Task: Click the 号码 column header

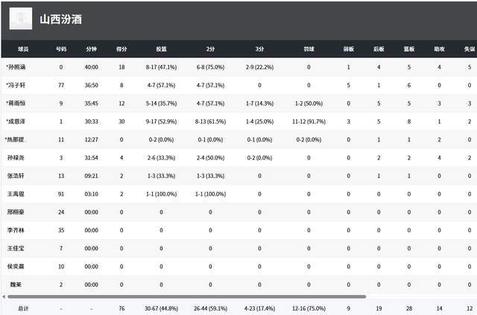Action: pos(61,49)
